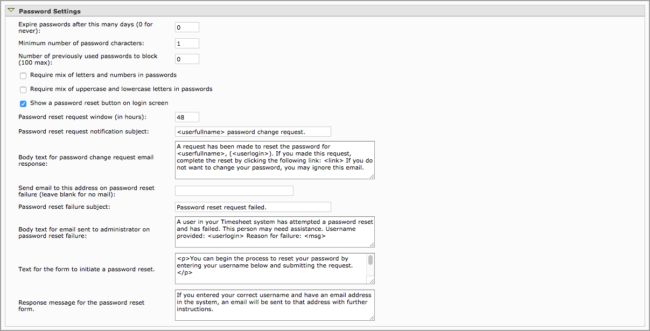Click the 'Password reset request window (in hours)' label
Viewport: 650px width, 331px height.
point(82,117)
